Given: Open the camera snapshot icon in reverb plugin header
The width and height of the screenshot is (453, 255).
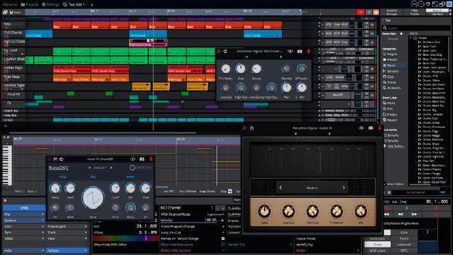Looking at the screenshot, I should [300, 52].
